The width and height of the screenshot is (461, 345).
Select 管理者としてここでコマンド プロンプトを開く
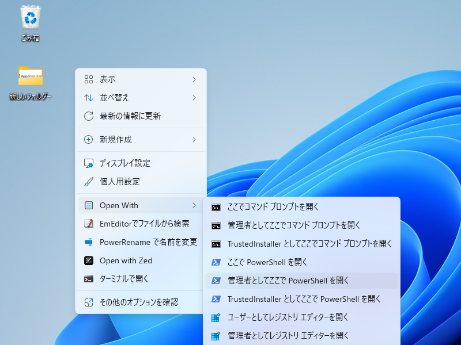tap(294, 225)
